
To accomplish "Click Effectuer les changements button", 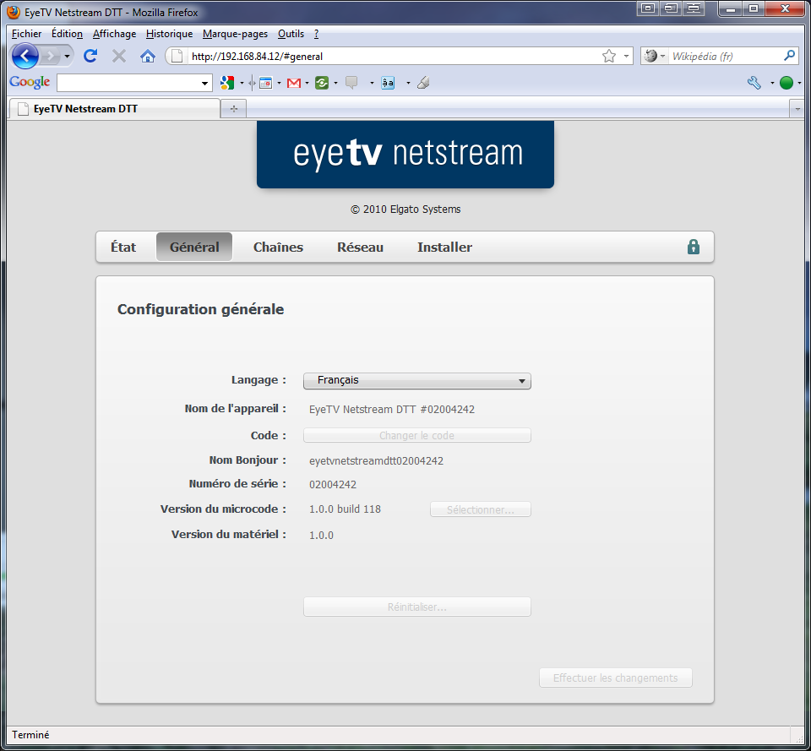I will click(x=616, y=678).
